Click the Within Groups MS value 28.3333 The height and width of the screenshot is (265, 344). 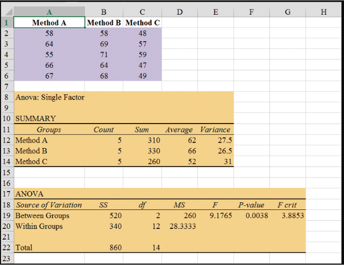click(180, 226)
